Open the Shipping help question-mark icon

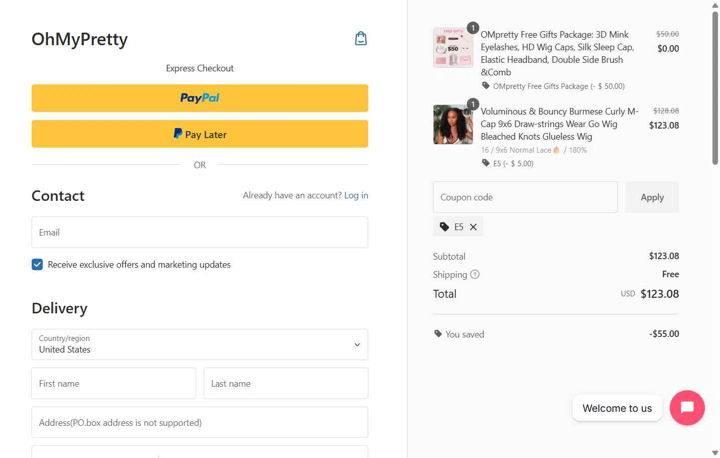pyautogui.click(x=475, y=274)
